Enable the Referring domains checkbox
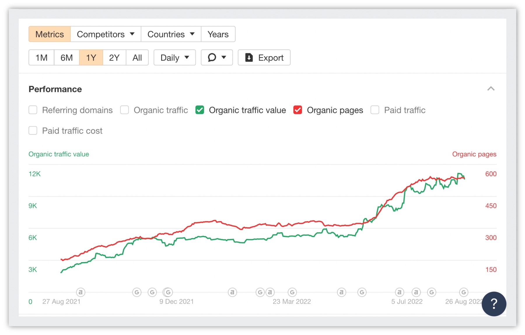Viewport: 525px width, 335px height. coord(33,110)
